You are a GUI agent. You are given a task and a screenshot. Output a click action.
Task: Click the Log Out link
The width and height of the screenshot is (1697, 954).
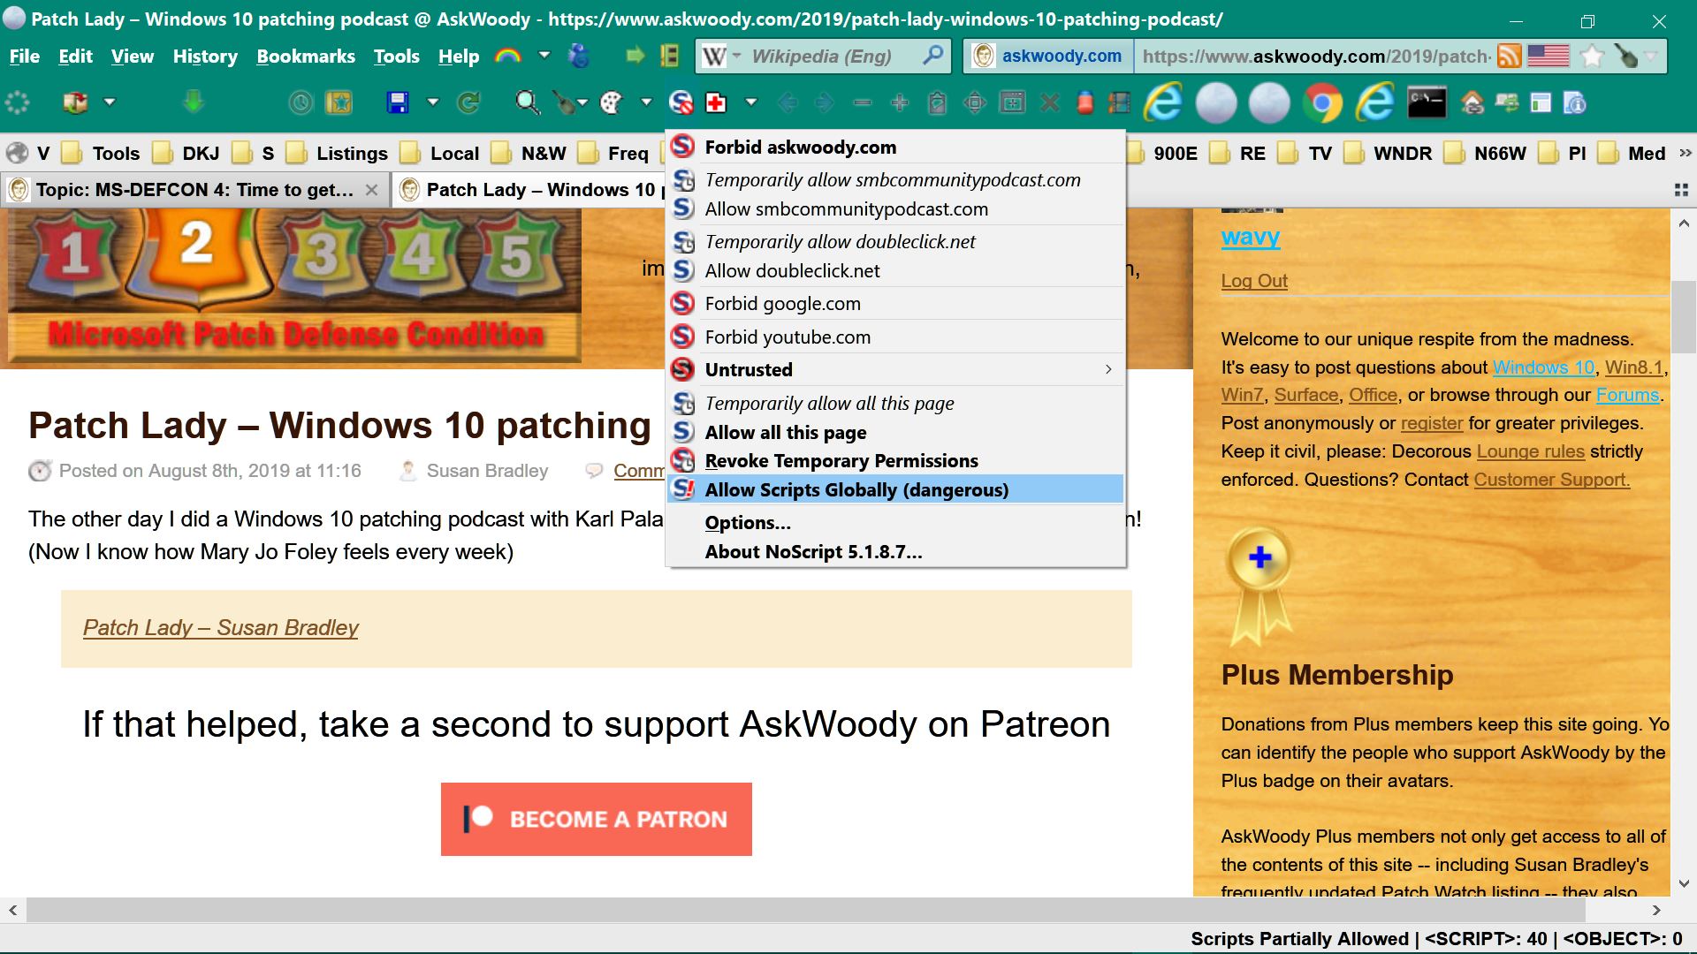point(1254,281)
